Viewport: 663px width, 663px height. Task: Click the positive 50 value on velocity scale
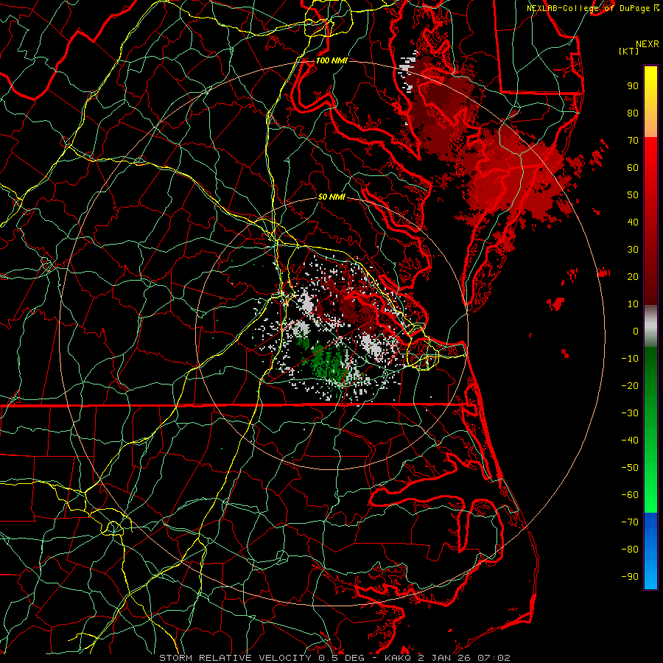tap(633, 195)
